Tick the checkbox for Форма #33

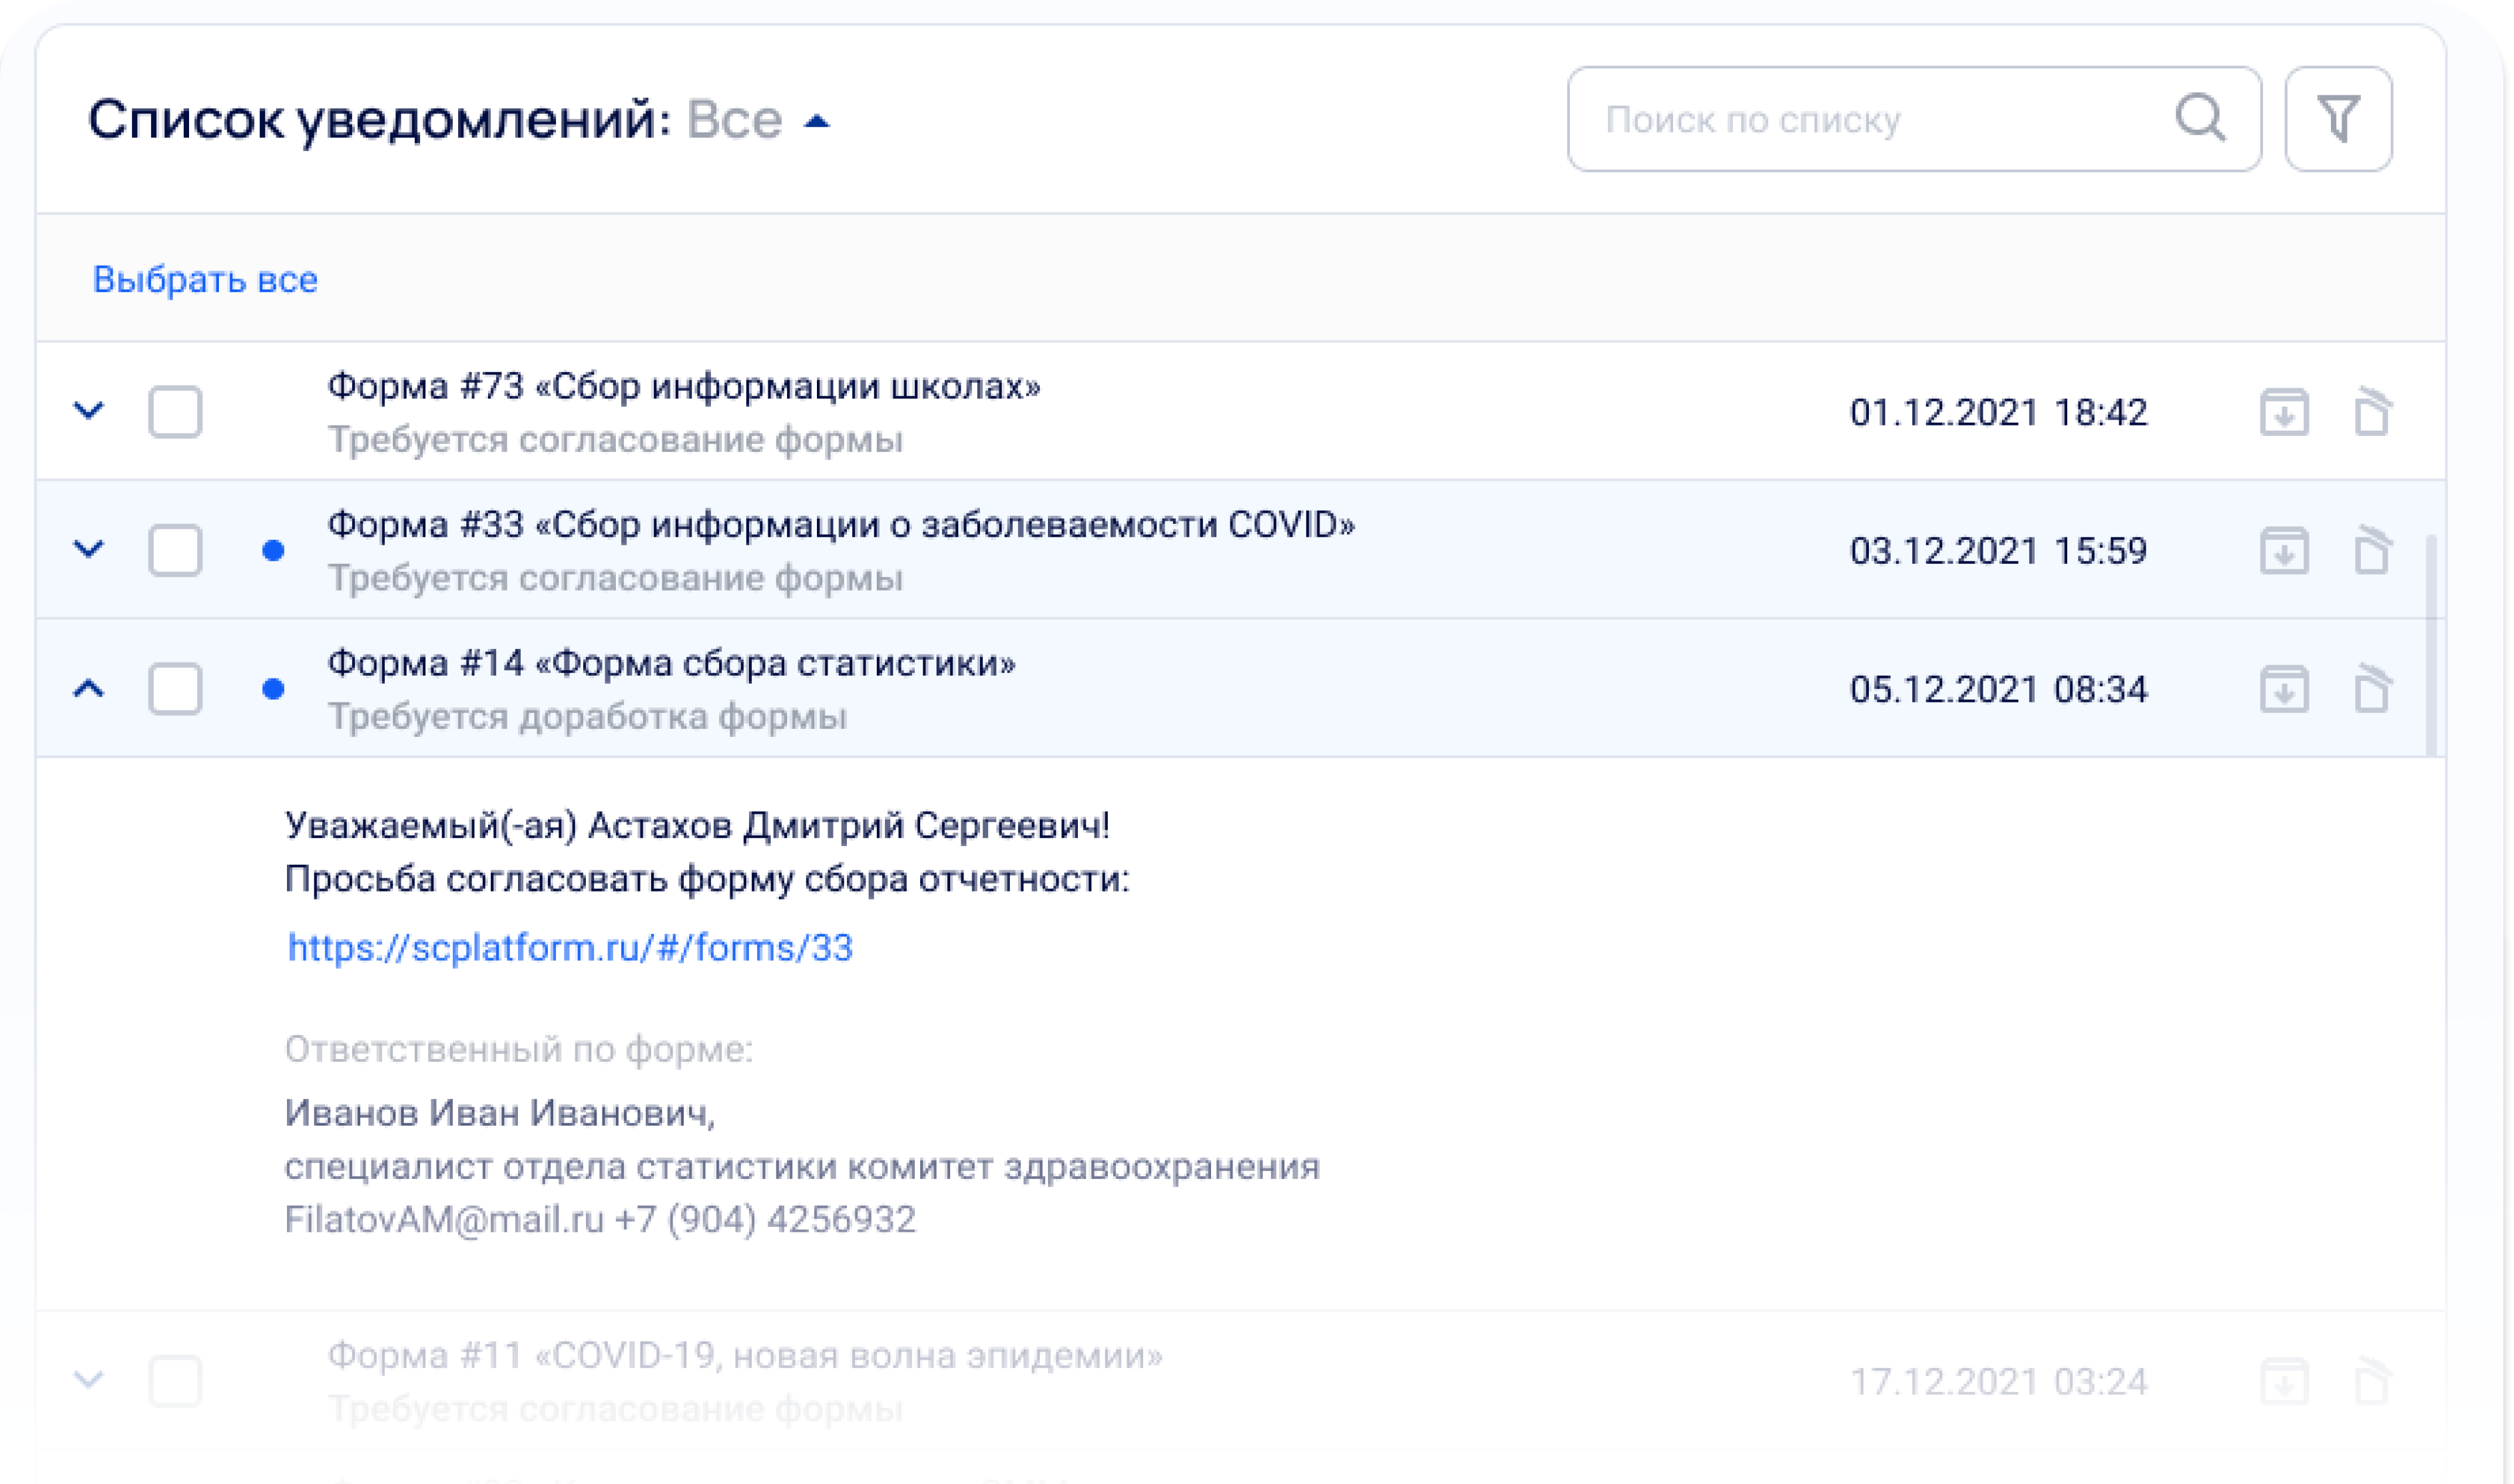coord(175,550)
